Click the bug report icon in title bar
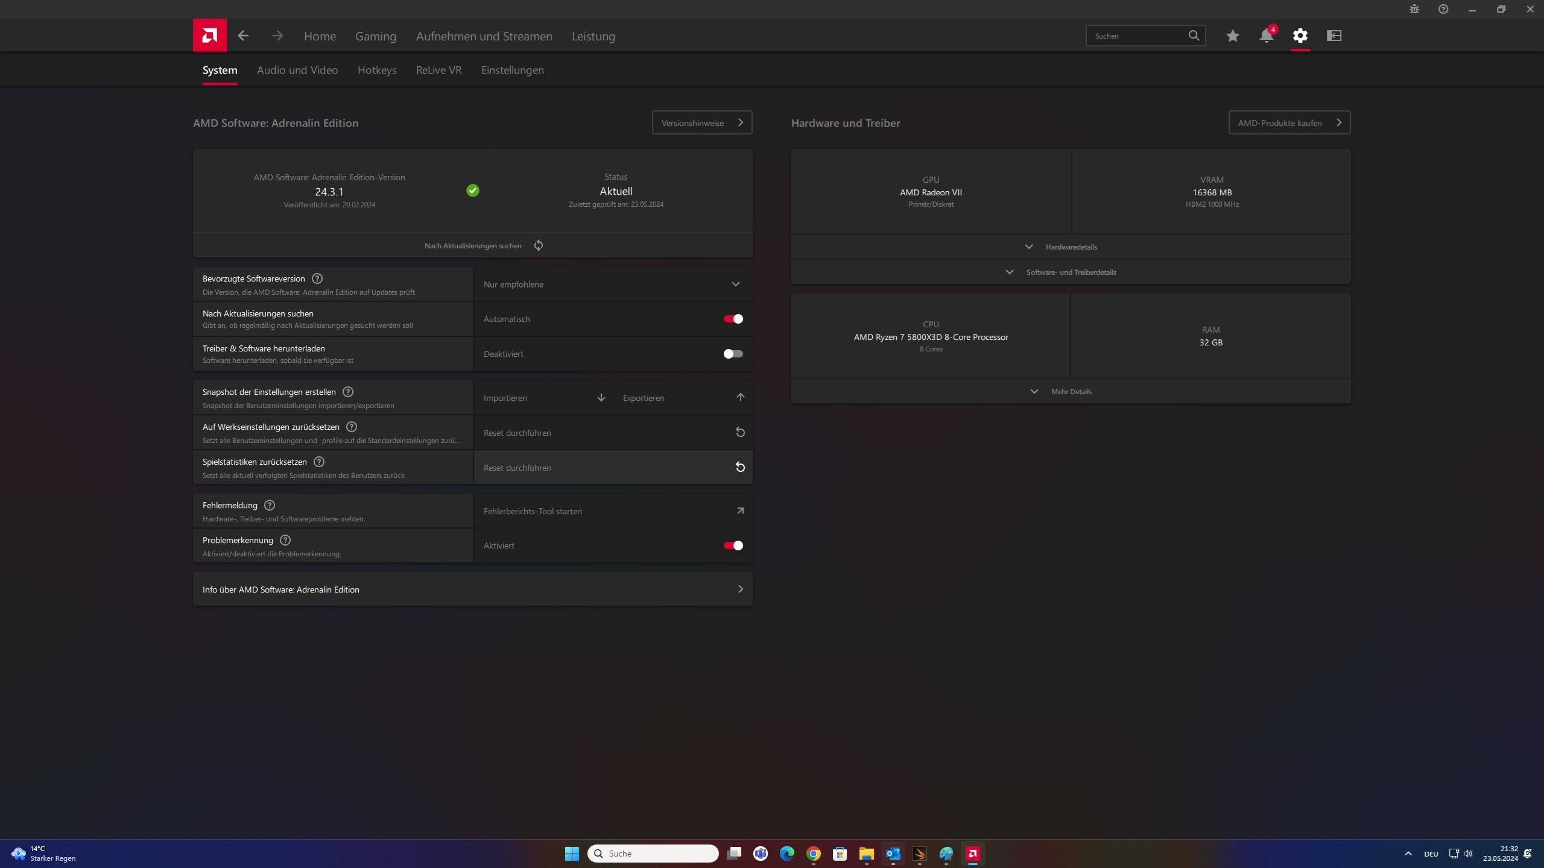Screen dimensions: 1544x868 pyautogui.click(x=1414, y=9)
